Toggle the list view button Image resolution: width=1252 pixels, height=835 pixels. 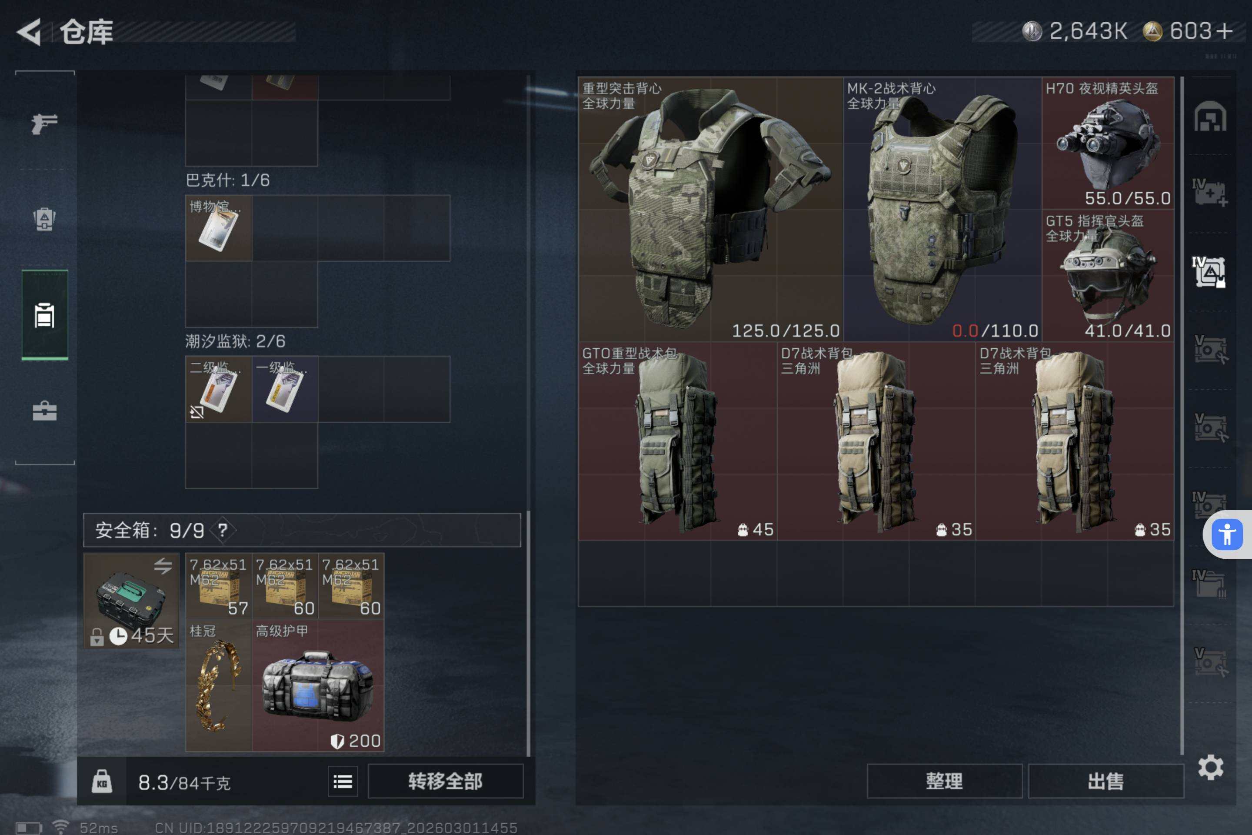pyautogui.click(x=343, y=781)
